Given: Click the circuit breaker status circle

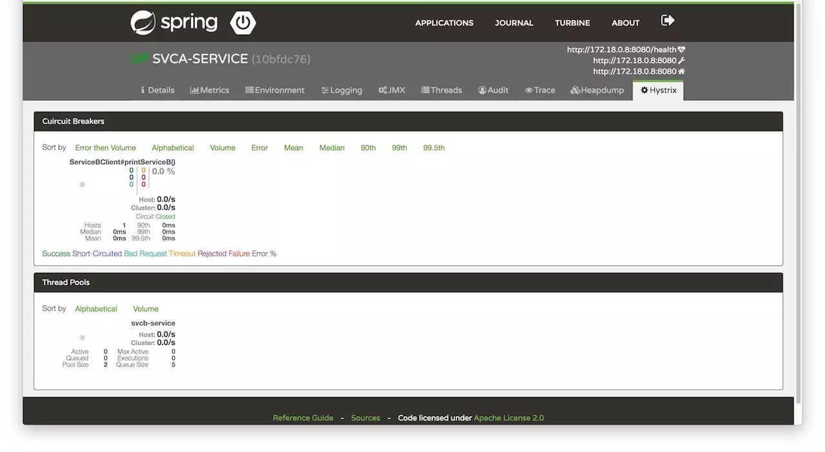Looking at the screenshot, I should pos(82,185).
